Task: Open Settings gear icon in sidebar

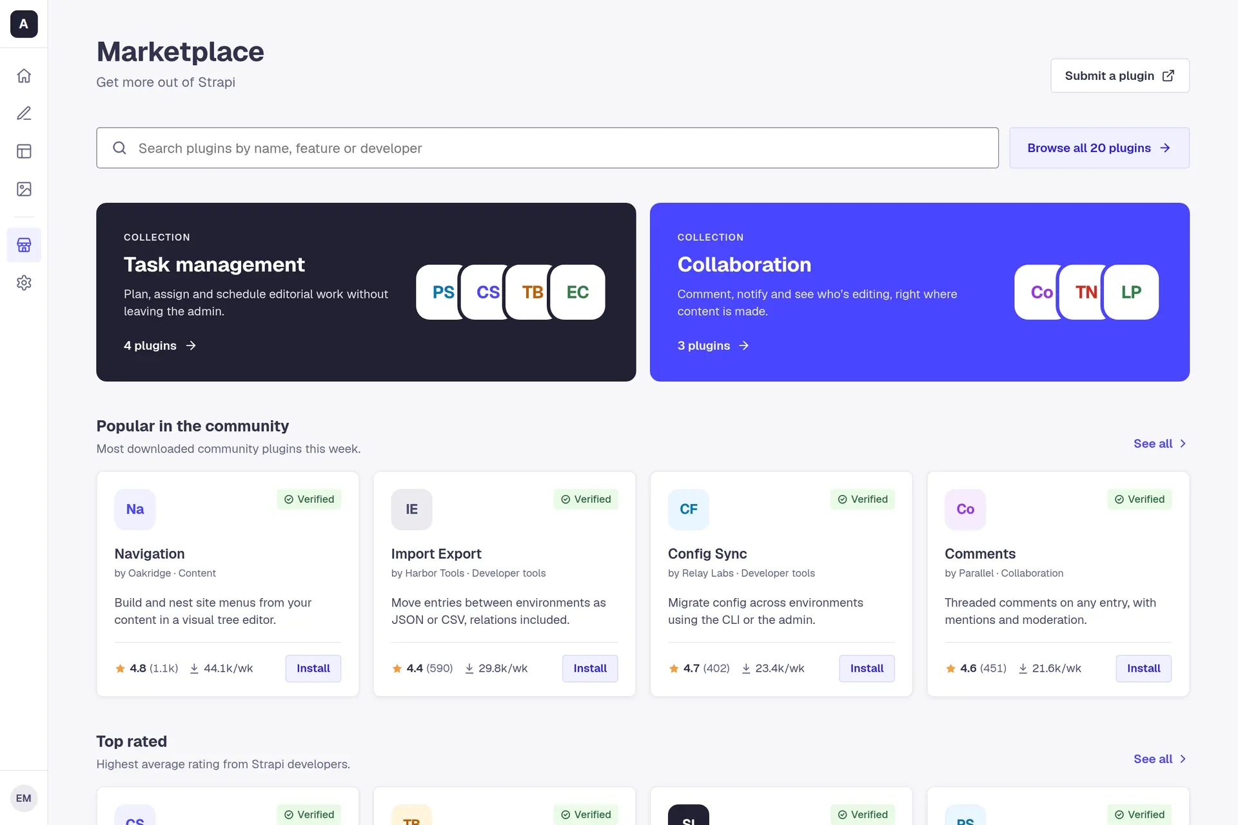Action: tap(24, 282)
